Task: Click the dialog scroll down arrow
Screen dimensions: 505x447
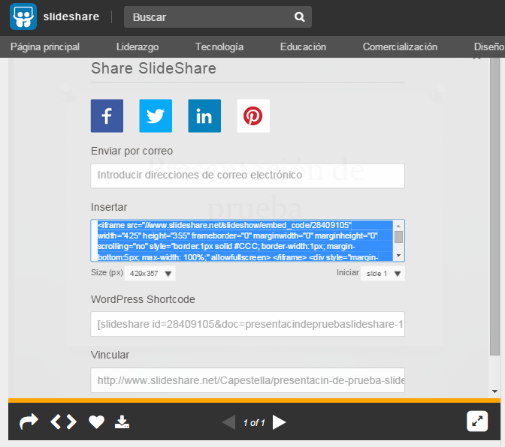Action: tap(494, 391)
